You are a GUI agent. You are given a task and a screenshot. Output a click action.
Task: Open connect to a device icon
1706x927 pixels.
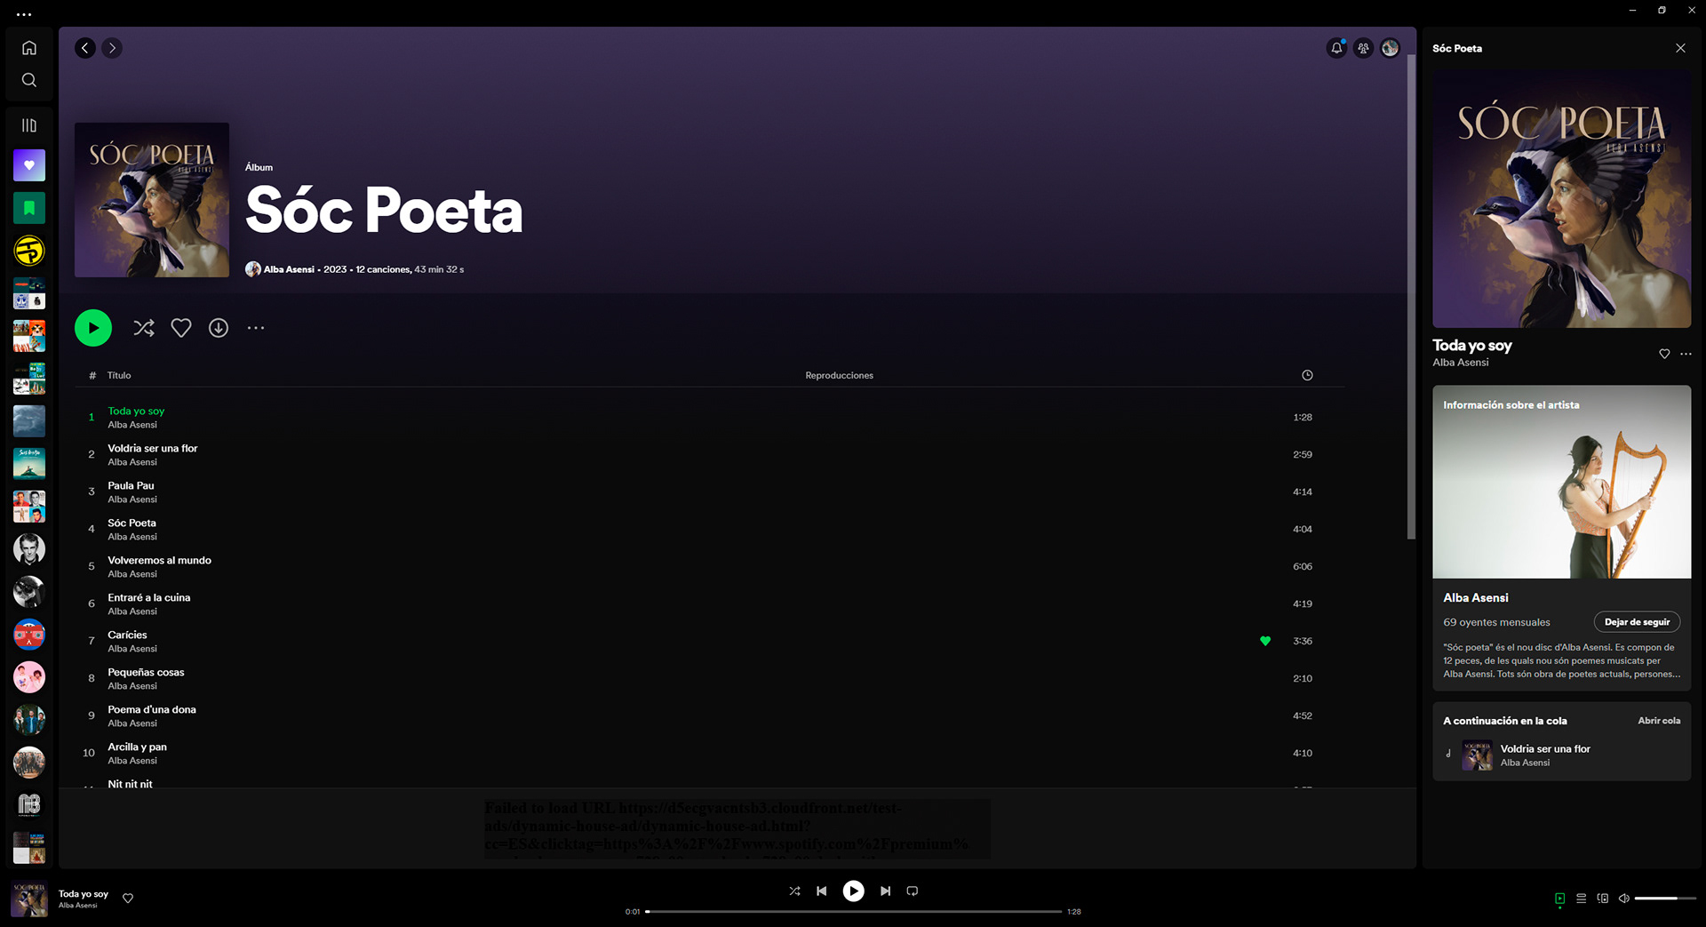pyautogui.click(x=1602, y=899)
